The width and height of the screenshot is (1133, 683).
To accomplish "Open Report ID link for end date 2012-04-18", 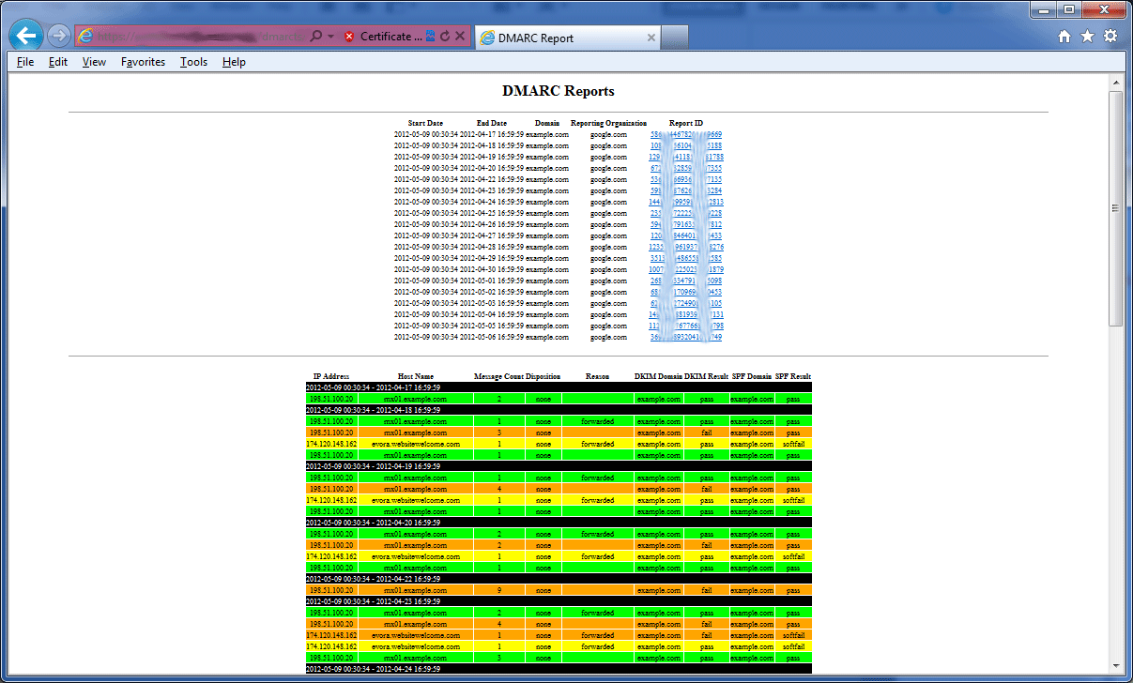I will [x=686, y=146].
